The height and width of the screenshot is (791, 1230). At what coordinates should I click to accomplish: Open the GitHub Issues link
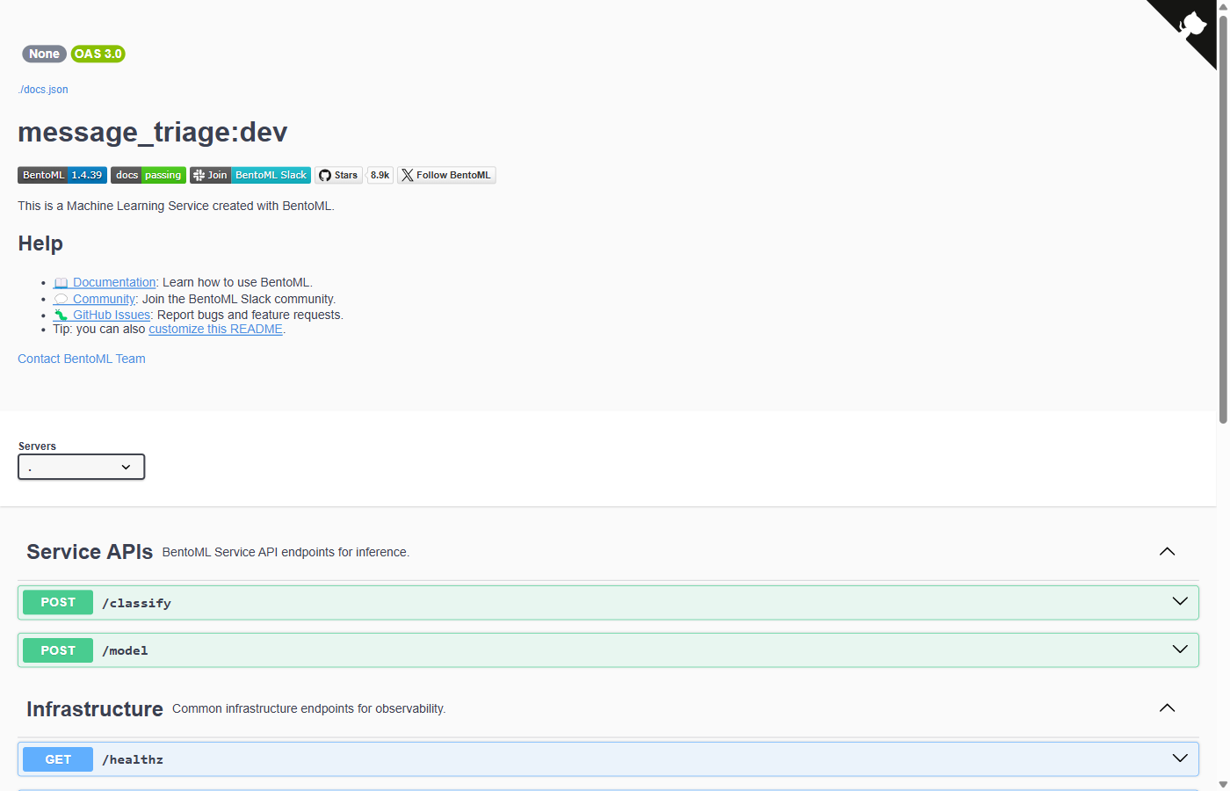click(102, 315)
